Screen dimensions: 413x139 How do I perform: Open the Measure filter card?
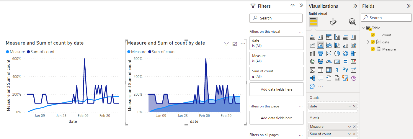tap(276, 58)
